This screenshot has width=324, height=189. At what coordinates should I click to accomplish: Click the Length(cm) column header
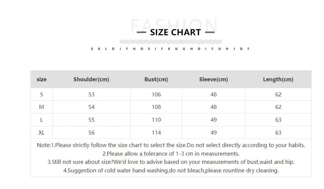pyautogui.click(x=278, y=79)
